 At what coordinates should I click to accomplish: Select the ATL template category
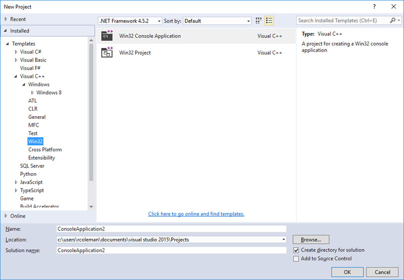point(33,101)
